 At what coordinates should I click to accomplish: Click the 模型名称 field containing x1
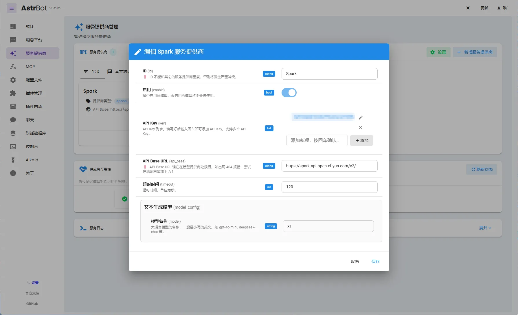click(x=328, y=226)
